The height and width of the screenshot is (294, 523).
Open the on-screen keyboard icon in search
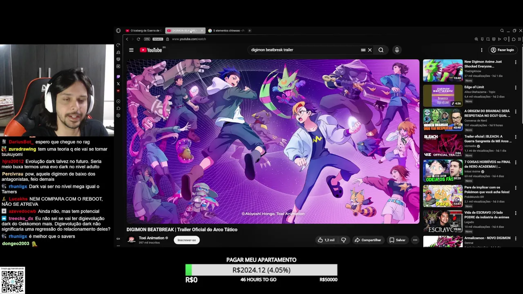tap(363, 50)
